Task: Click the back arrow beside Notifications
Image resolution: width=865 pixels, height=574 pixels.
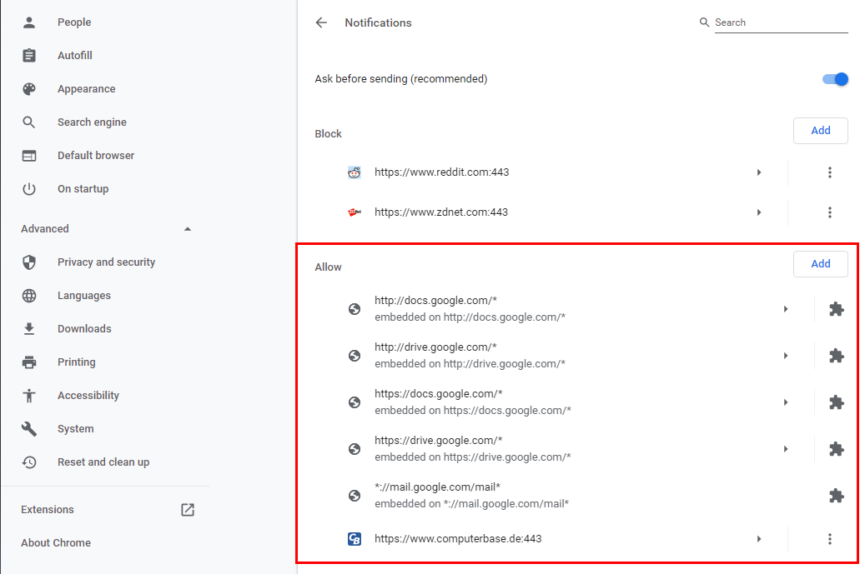Action: click(x=321, y=22)
